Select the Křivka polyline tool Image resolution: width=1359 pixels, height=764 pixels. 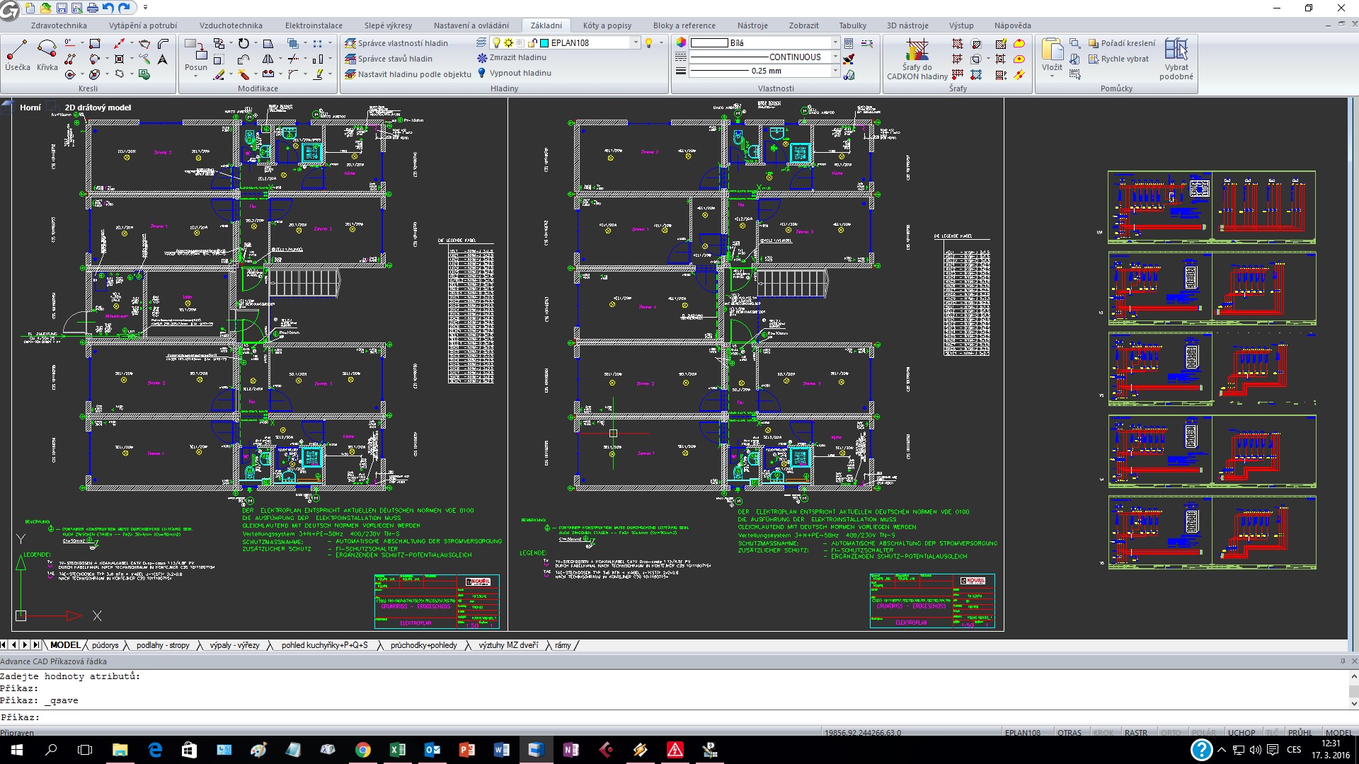click(x=47, y=55)
